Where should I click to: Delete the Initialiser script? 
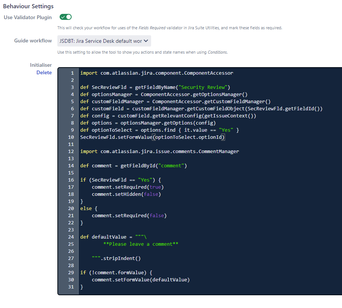(x=44, y=72)
